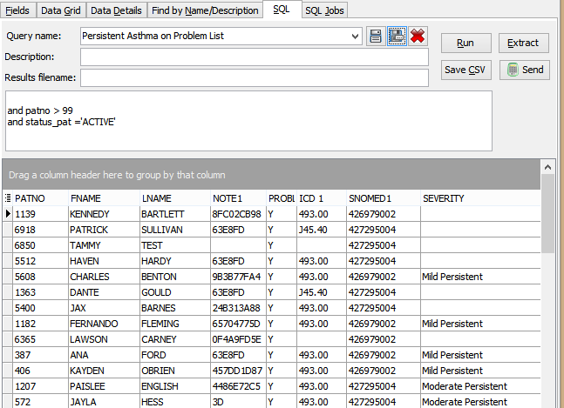Click the 24B313A88 note cell

coord(238,308)
